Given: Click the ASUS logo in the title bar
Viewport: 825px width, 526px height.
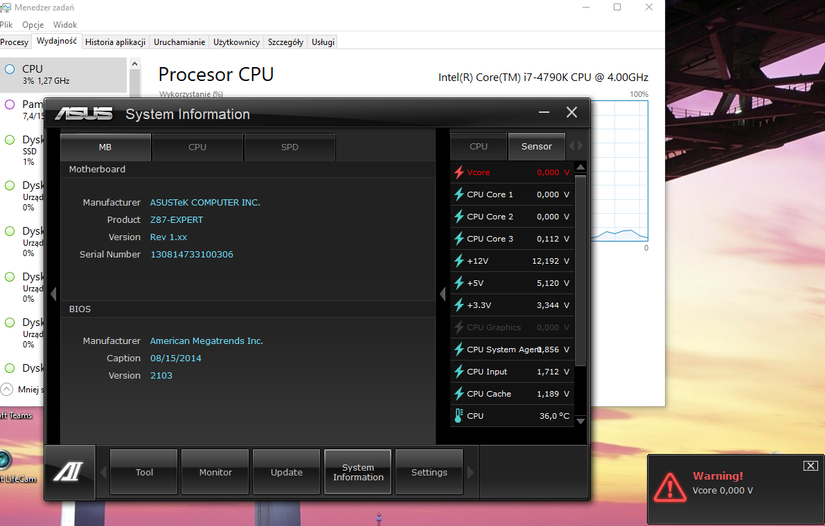Looking at the screenshot, I should [x=85, y=114].
